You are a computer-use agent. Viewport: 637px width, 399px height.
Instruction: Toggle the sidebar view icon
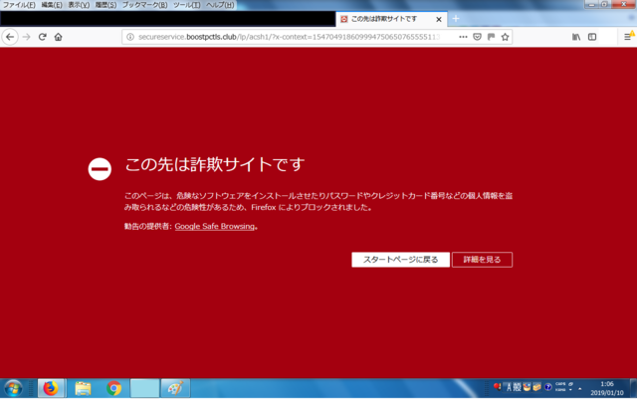(x=592, y=37)
